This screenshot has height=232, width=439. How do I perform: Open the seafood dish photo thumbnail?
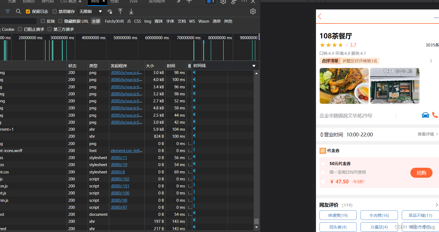tap(344, 86)
